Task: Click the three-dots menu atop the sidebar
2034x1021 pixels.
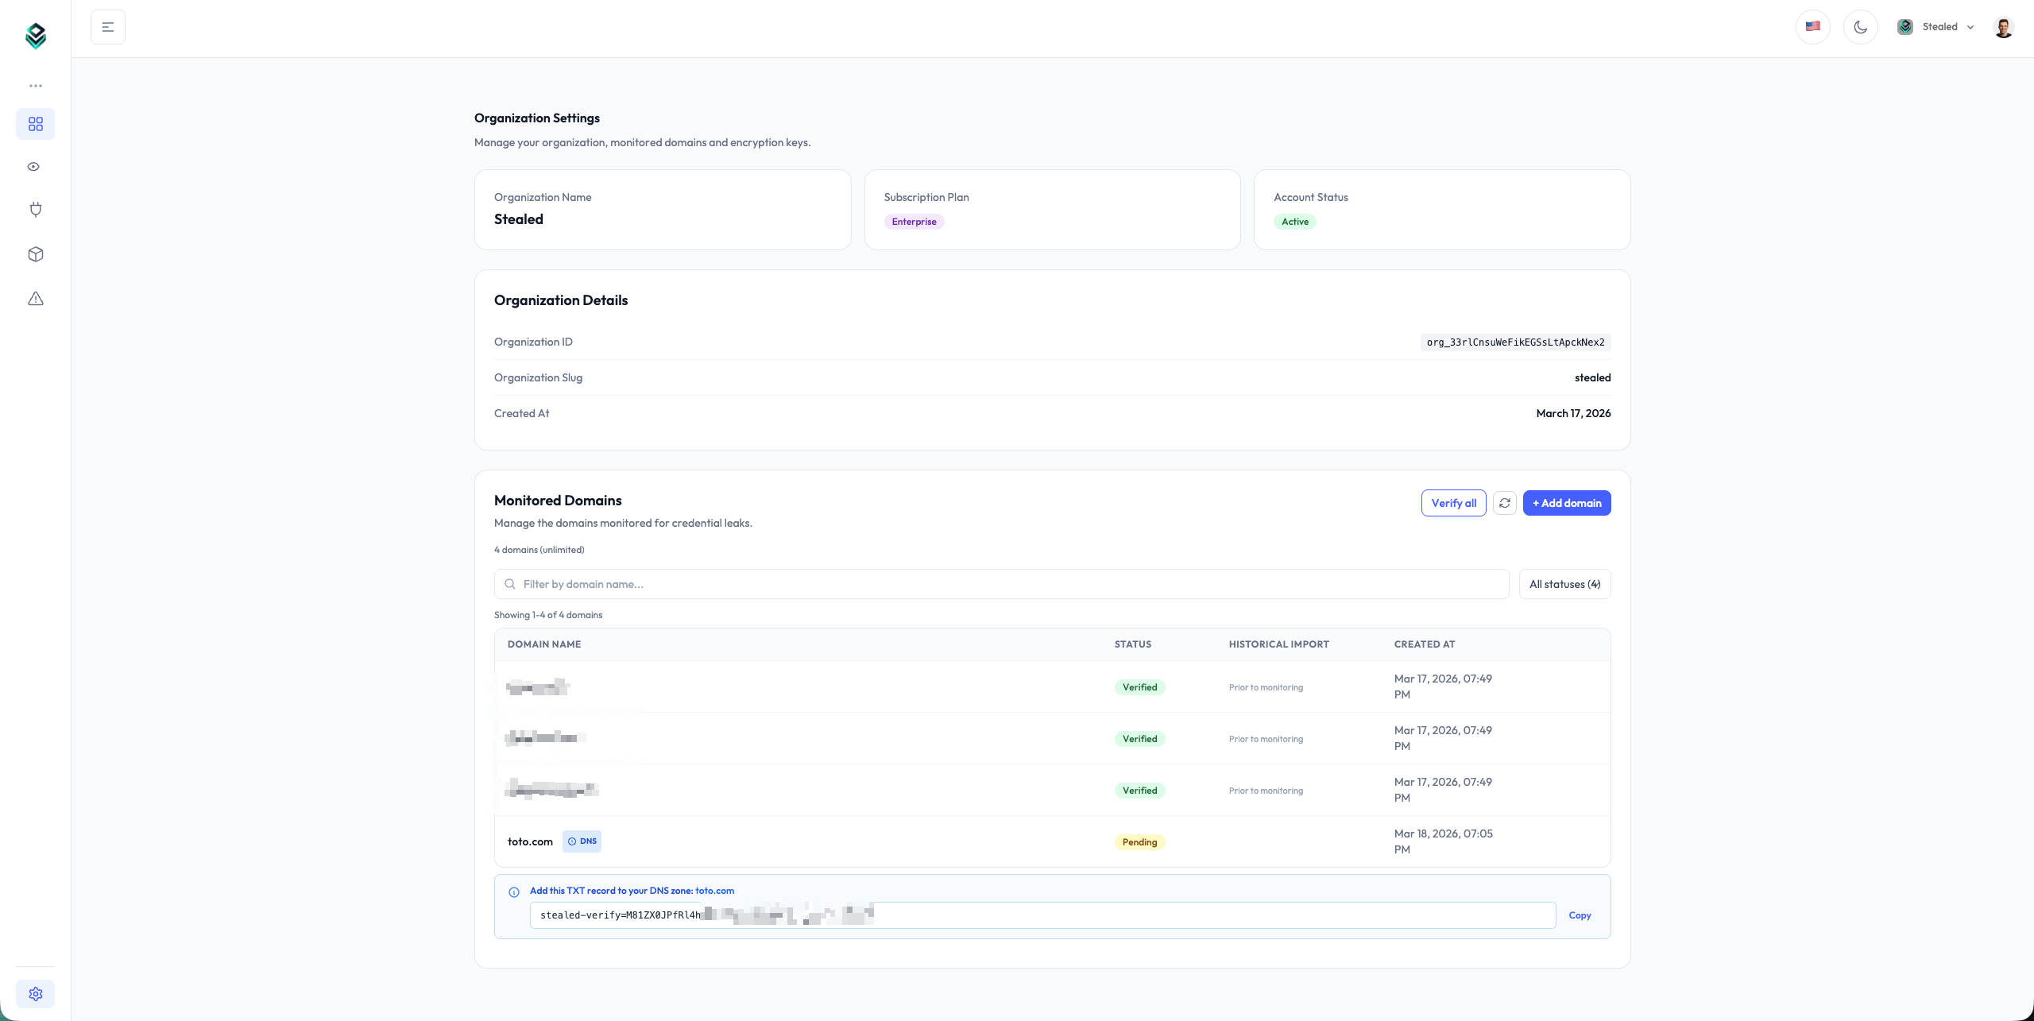Action: [x=35, y=85]
